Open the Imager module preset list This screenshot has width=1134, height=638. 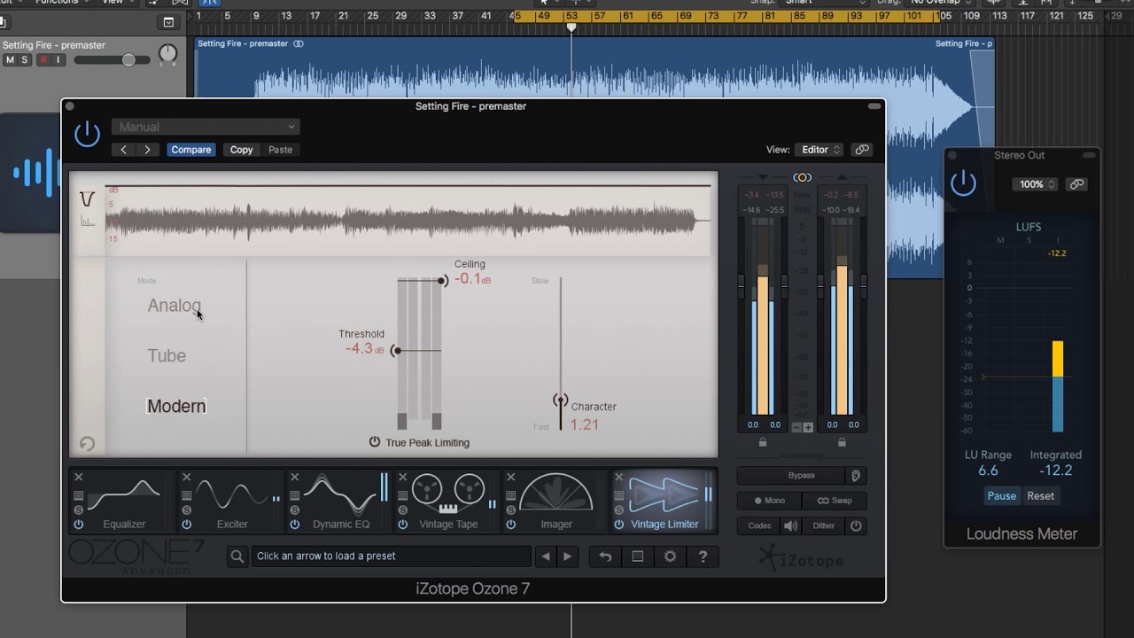(511, 496)
